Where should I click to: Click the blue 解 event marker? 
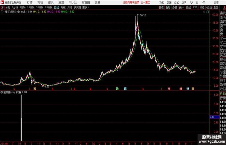(125, 89)
